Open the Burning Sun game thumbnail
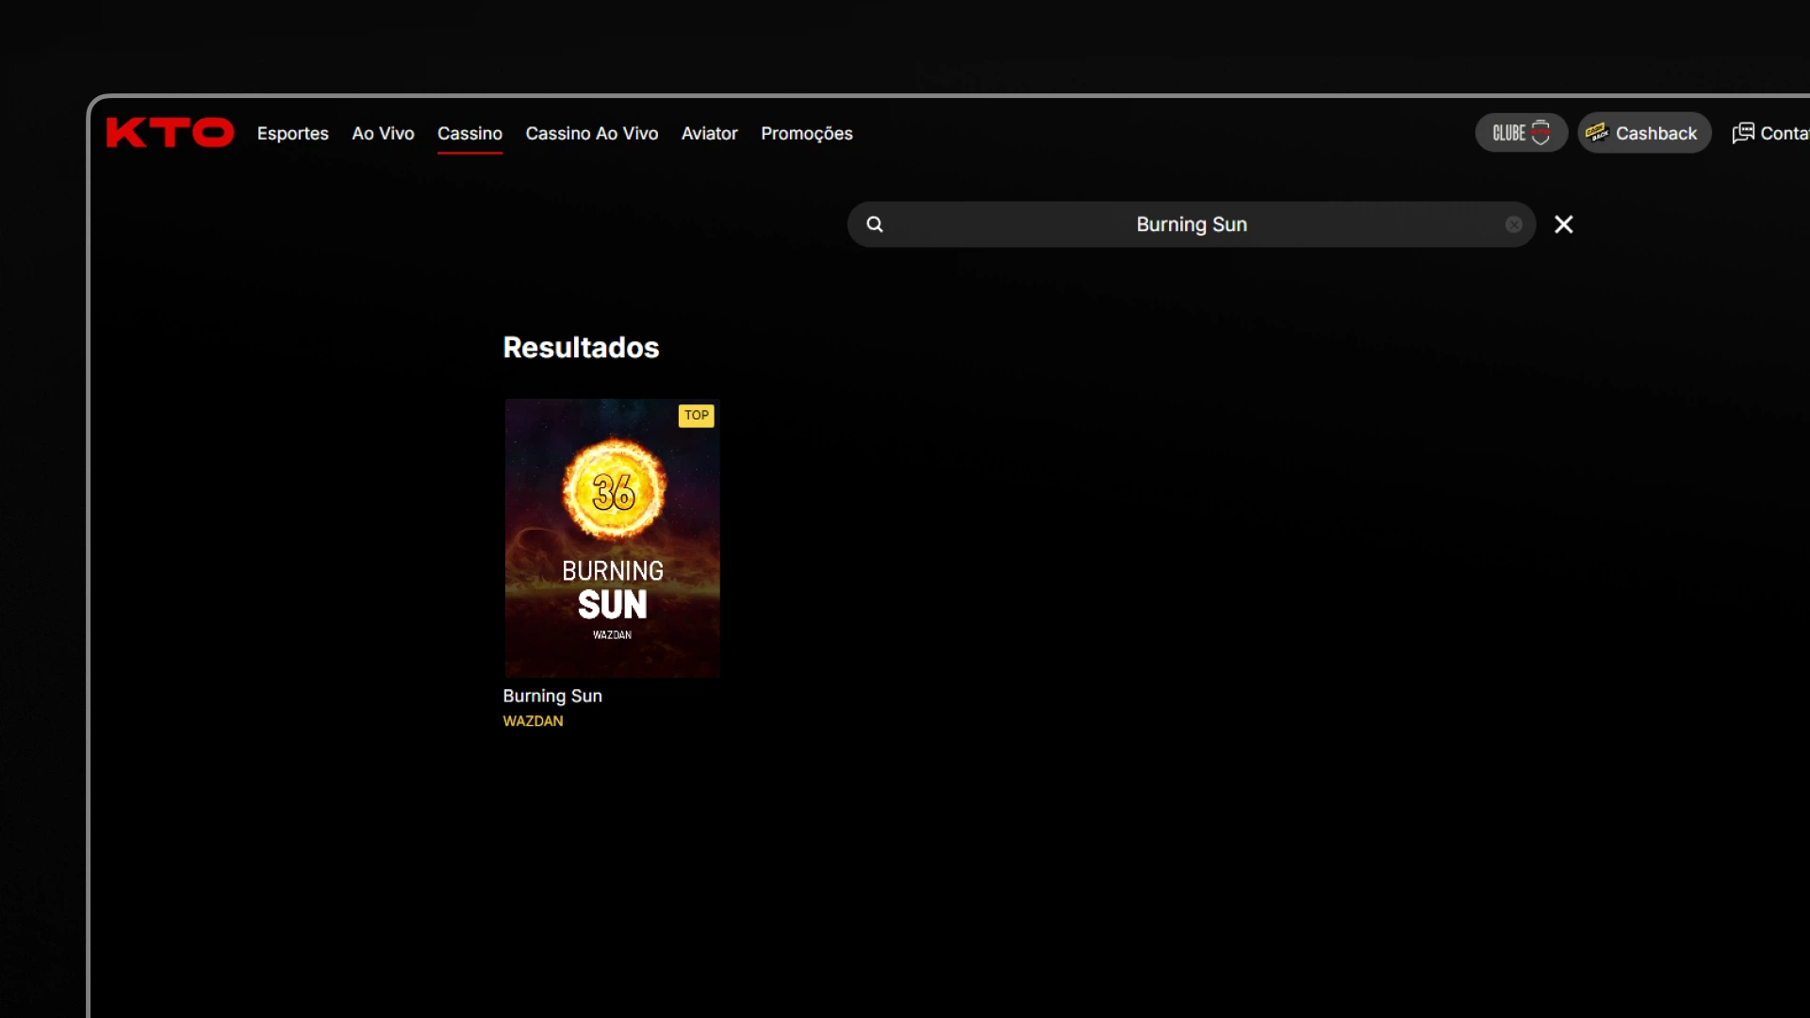The width and height of the screenshot is (1810, 1018). (x=612, y=537)
